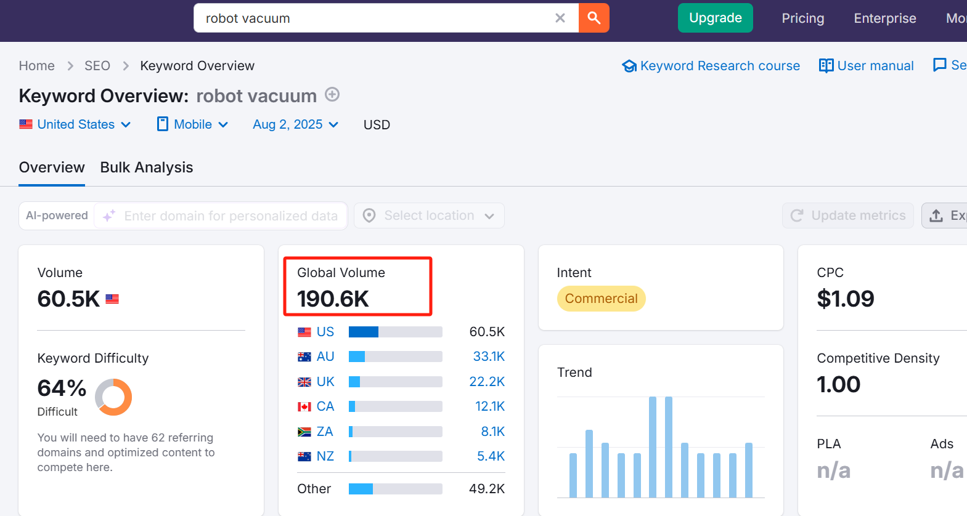Click the US volume progress bar
This screenshot has width=967, height=516.
point(395,332)
